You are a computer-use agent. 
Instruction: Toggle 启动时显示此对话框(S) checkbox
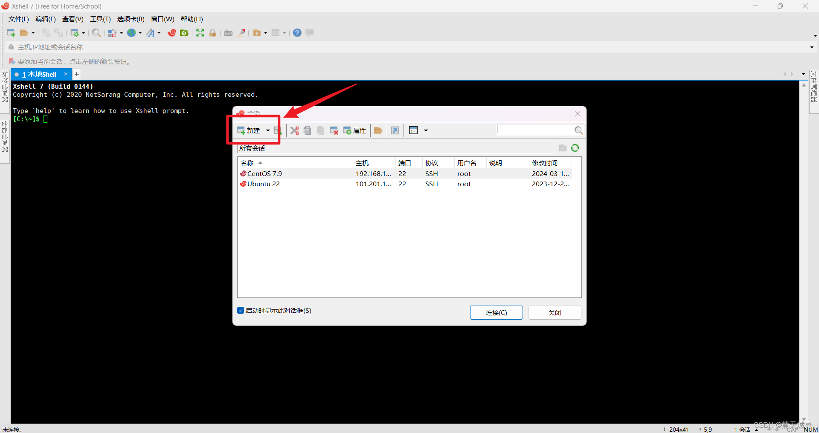241,310
